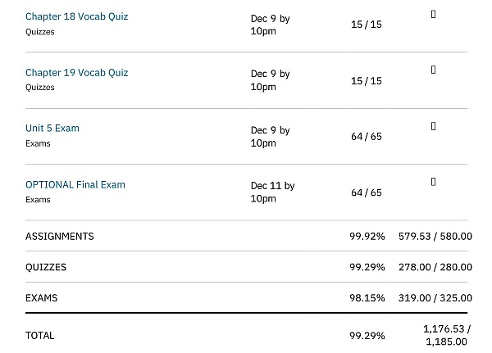The height and width of the screenshot is (353, 492).
Task: Click the icon in Chapter 19 Vocab Quiz row
Action: coord(433,70)
